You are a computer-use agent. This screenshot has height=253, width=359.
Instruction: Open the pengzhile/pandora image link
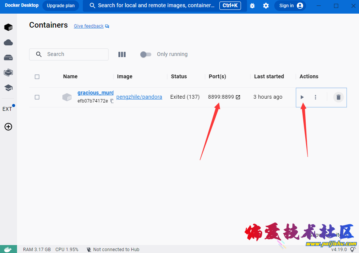[139, 97]
